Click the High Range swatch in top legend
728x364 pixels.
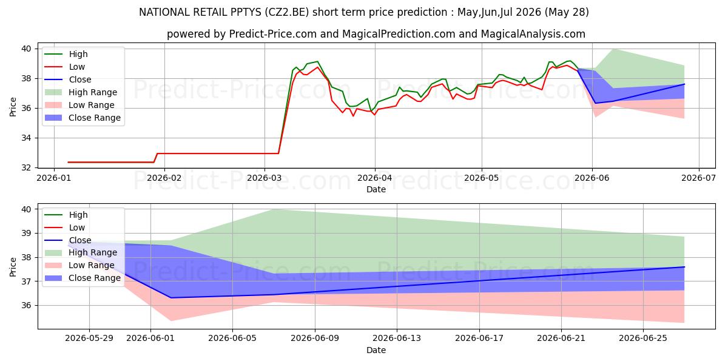tap(53, 92)
